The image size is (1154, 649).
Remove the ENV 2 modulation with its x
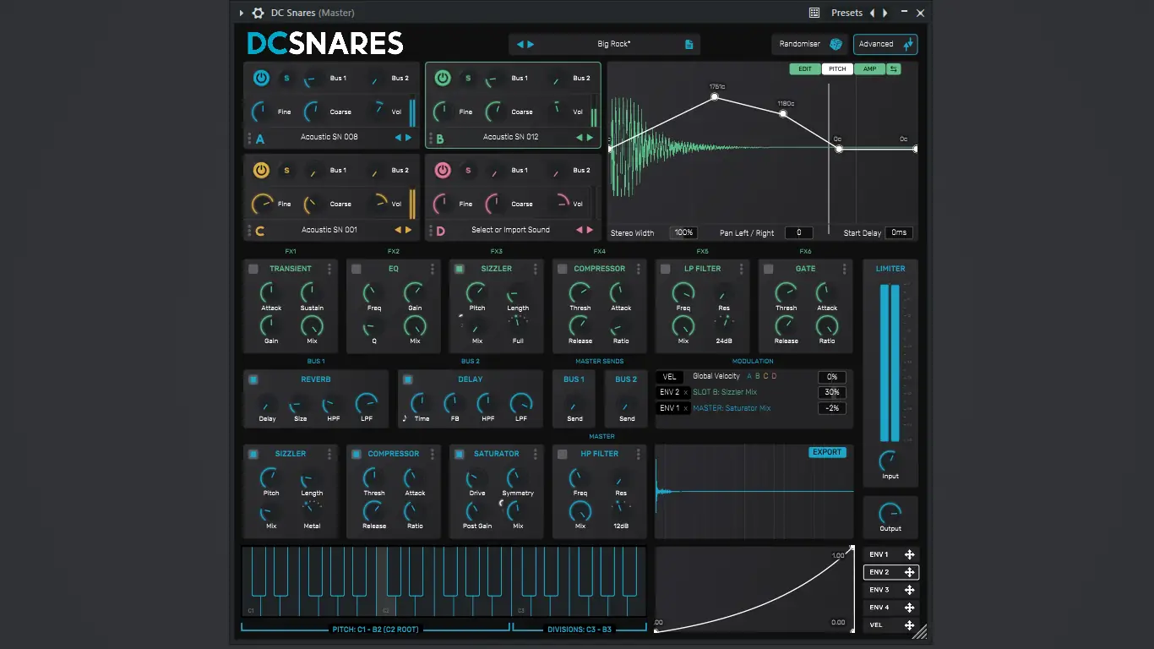pyautogui.click(x=686, y=393)
